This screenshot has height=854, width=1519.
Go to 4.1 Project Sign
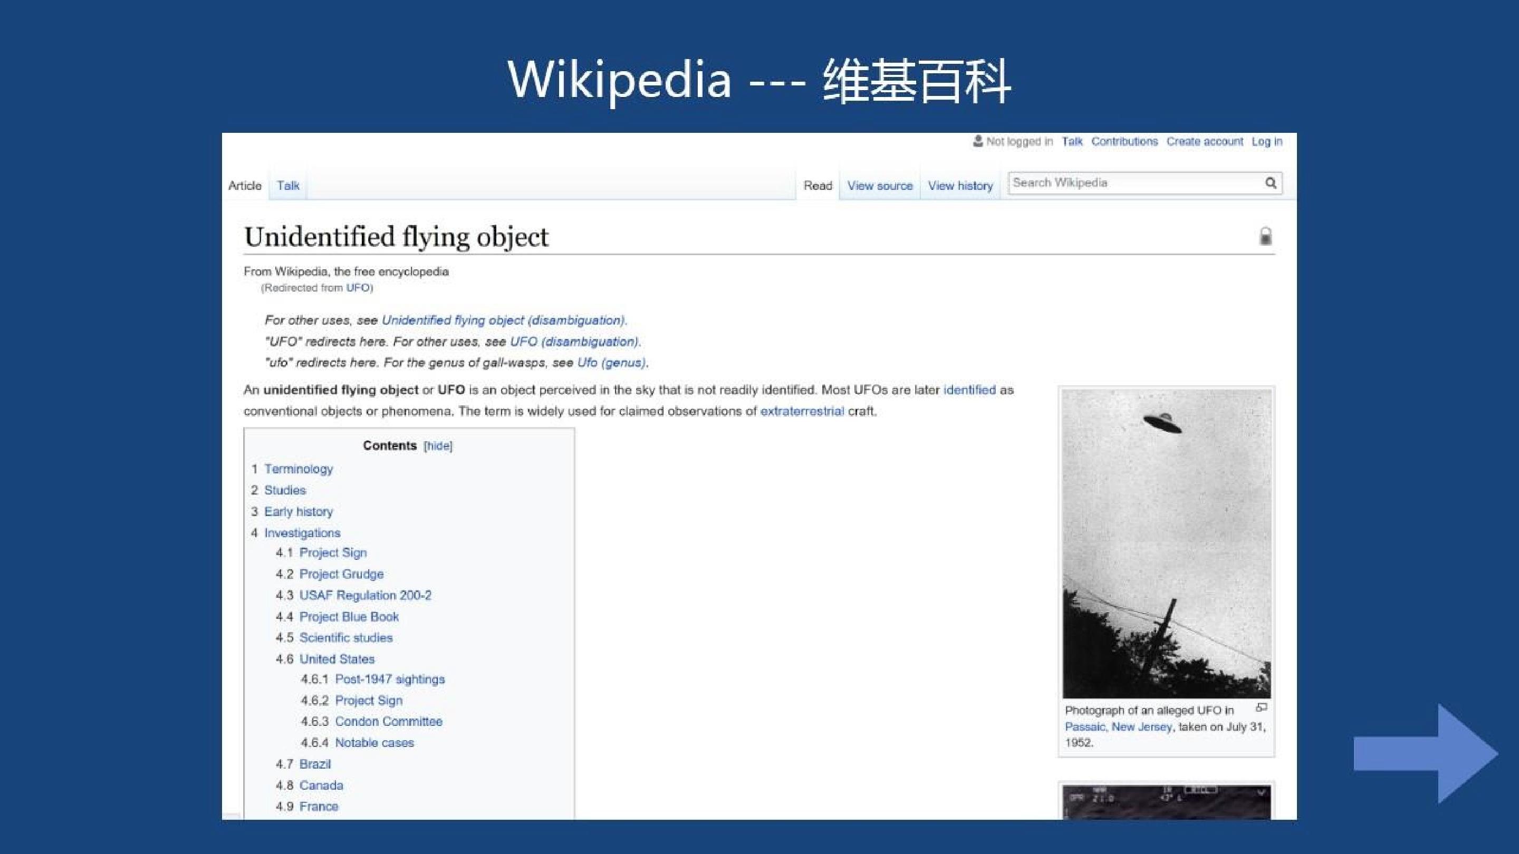(333, 553)
